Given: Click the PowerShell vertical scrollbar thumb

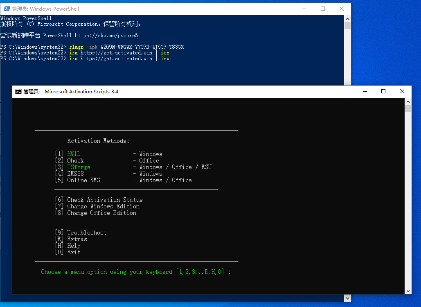Looking at the screenshot, I should click(x=347, y=25).
